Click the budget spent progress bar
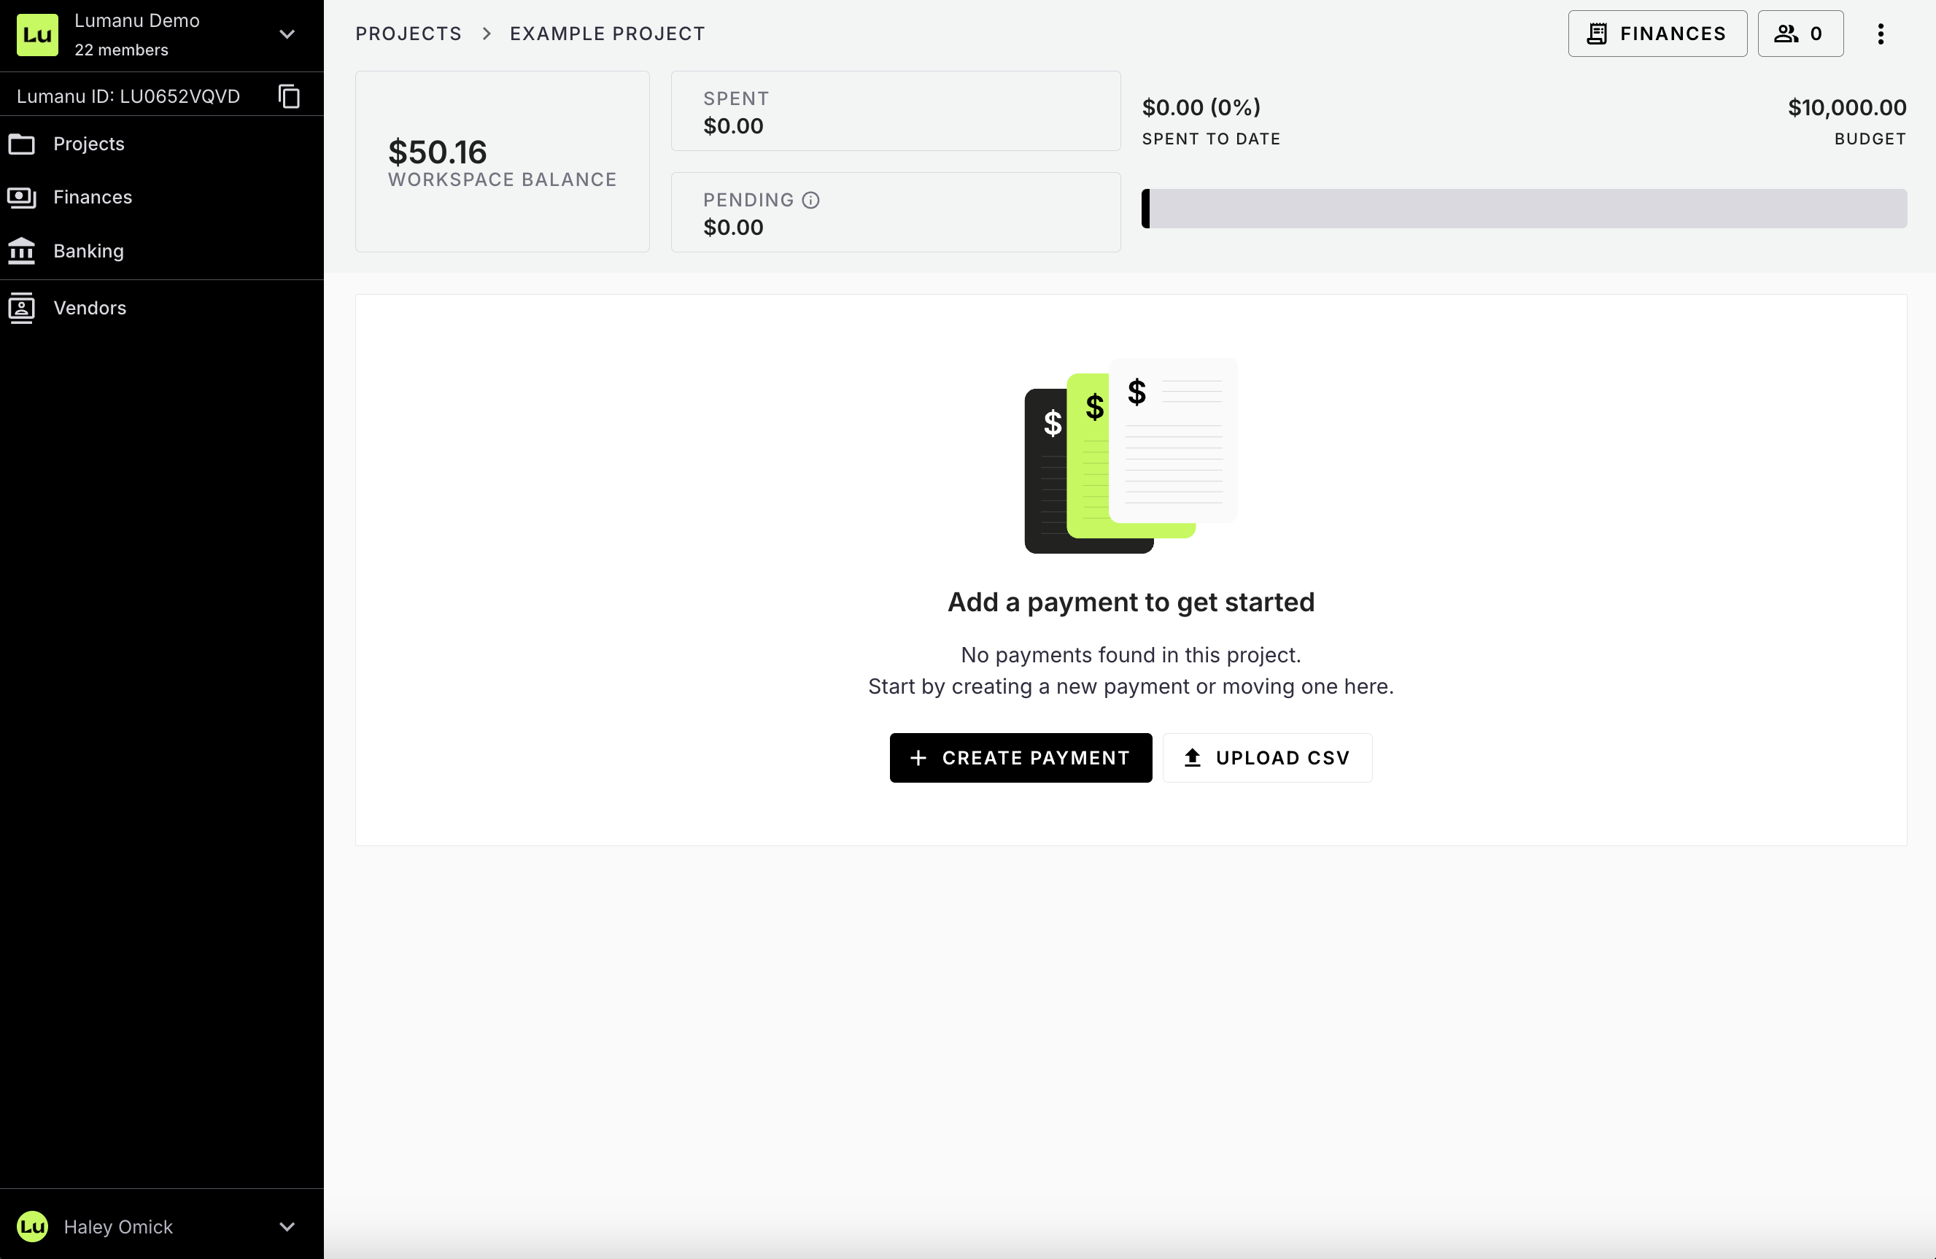 1524,209
